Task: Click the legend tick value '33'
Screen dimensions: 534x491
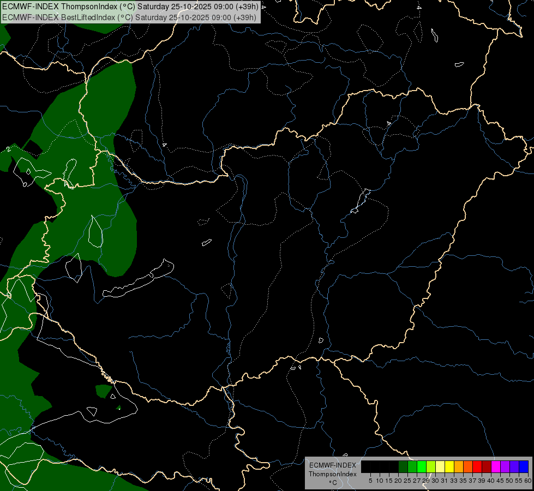Action: 454,481
